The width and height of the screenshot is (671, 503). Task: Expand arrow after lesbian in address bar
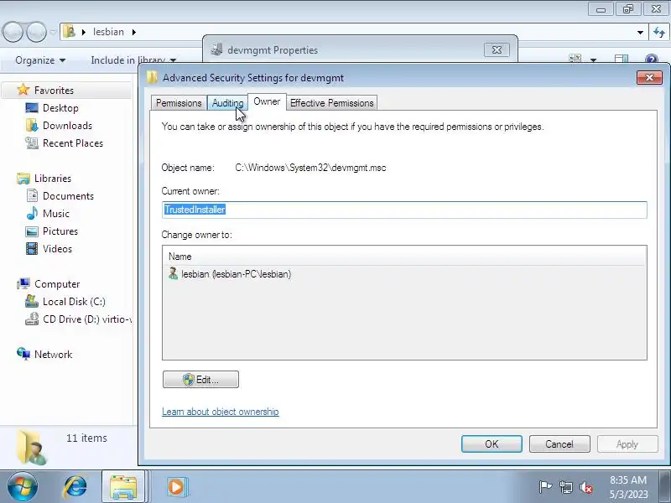click(134, 32)
